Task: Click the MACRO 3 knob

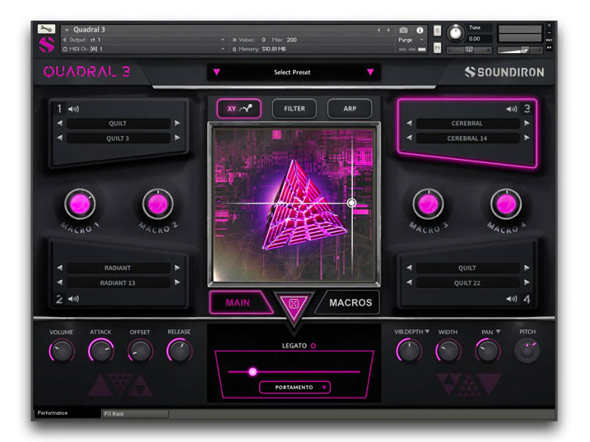Action: tap(428, 204)
